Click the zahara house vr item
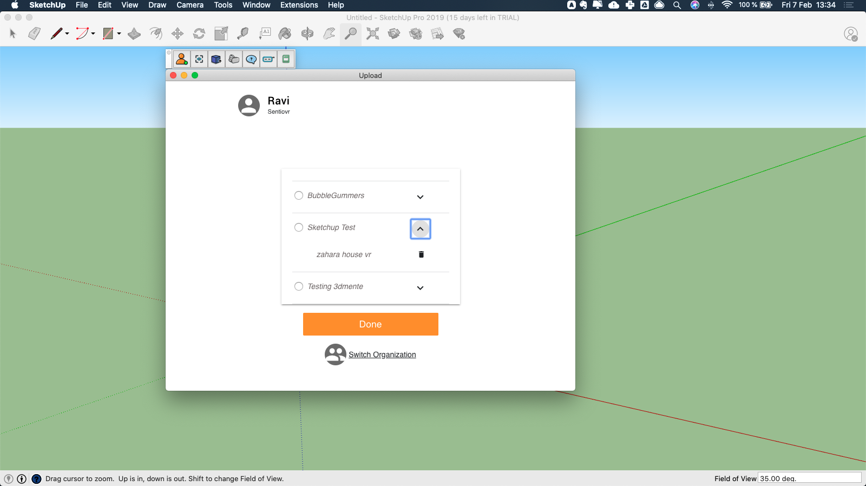This screenshot has height=486, width=866. click(344, 254)
